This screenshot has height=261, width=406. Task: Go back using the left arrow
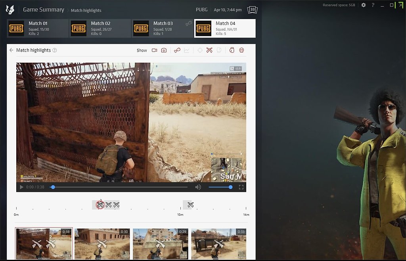(11, 50)
